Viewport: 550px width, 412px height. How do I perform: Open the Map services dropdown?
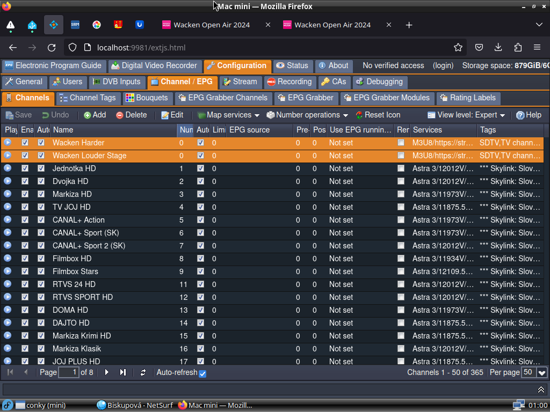(x=228, y=115)
